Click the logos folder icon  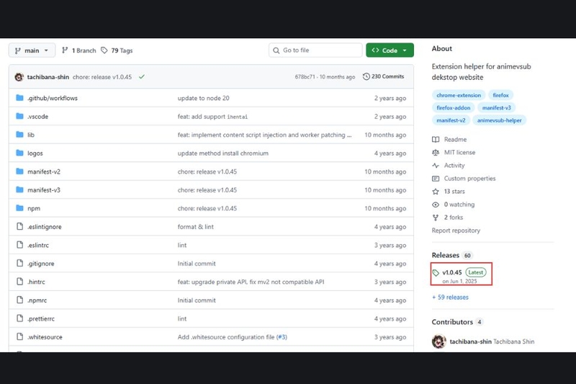(x=20, y=153)
